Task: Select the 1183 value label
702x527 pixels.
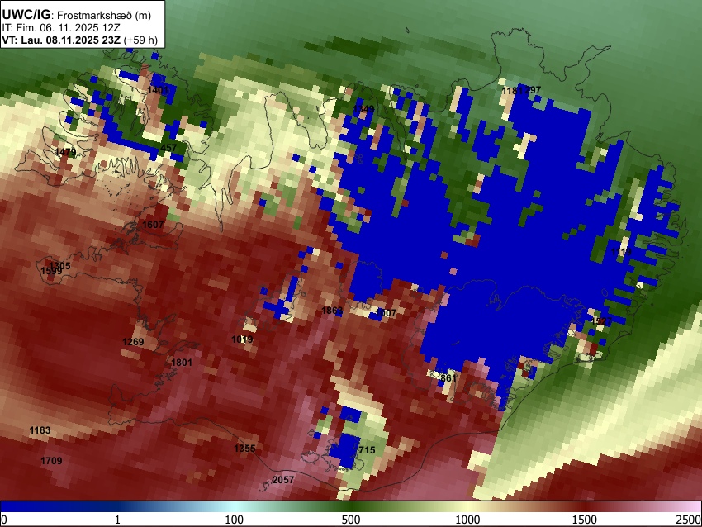Action: pos(40,430)
